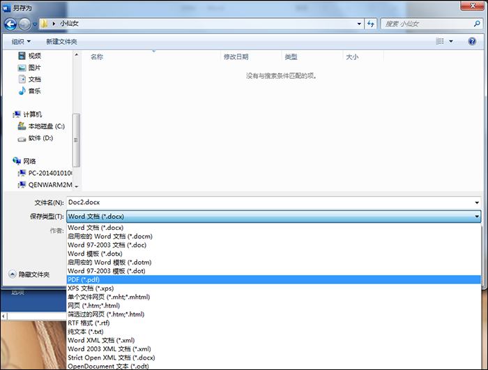Select 视频 in the navigation pane
The image size is (488, 370).
click(29, 56)
